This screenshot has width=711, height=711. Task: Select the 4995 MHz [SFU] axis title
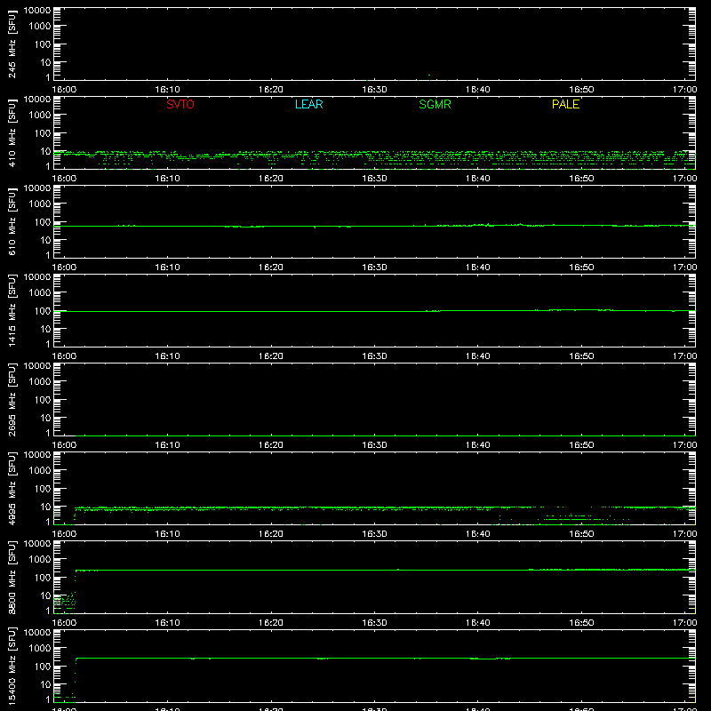click(12, 488)
